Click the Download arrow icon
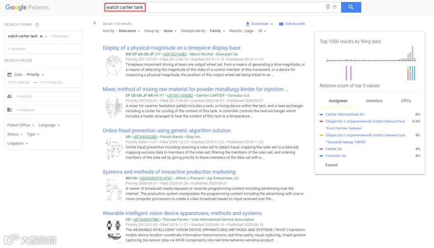 248,24
